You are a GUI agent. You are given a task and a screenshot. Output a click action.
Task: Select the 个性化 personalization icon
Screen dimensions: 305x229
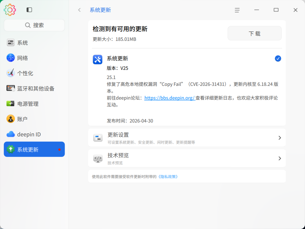[x=11, y=73]
